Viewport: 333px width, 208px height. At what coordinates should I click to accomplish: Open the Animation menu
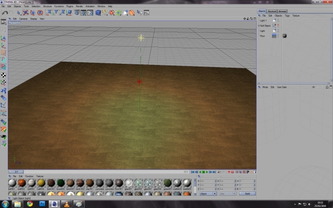click(x=90, y=6)
